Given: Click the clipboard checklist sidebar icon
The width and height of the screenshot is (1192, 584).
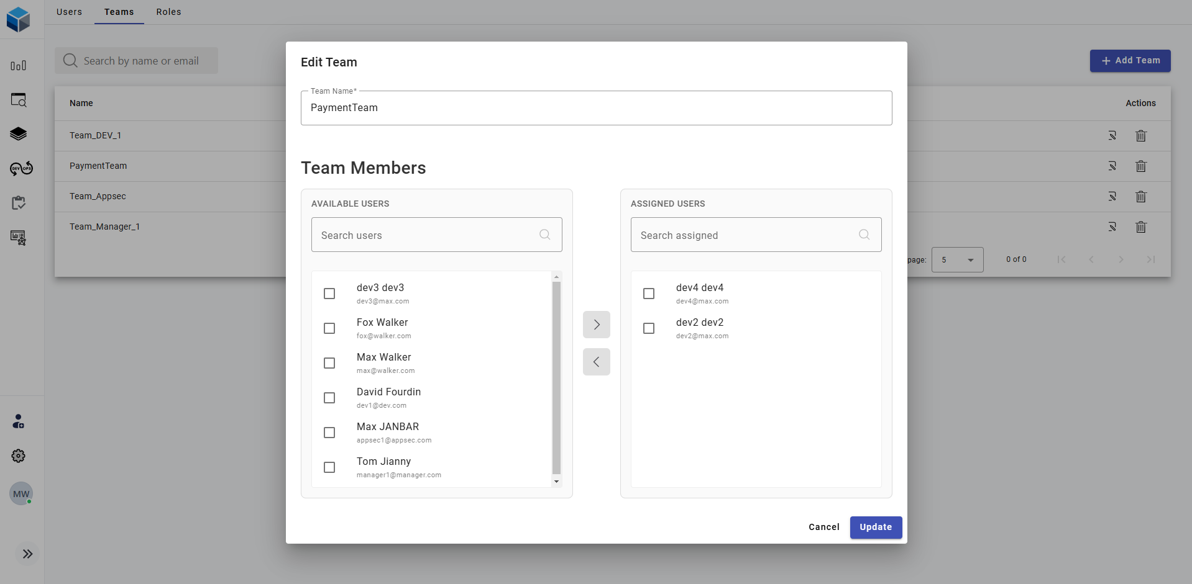Looking at the screenshot, I should [19, 203].
